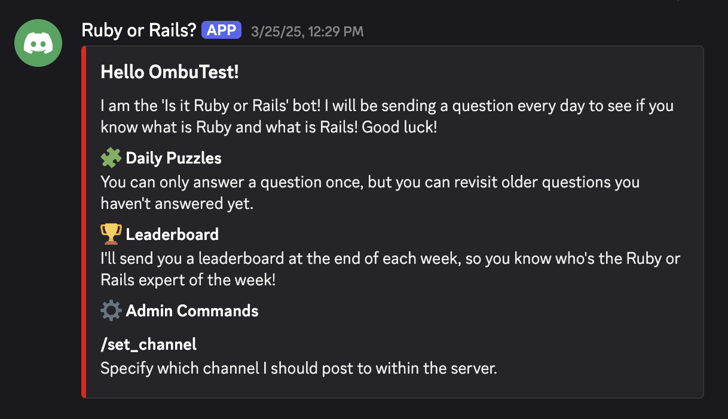Image resolution: width=728 pixels, height=419 pixels.
Task: Click the trophy emoji beside Leaderboard
Action: [x=111, y=233]
